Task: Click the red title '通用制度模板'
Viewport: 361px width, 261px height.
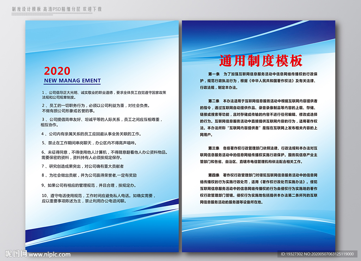Action: (261, 61)
